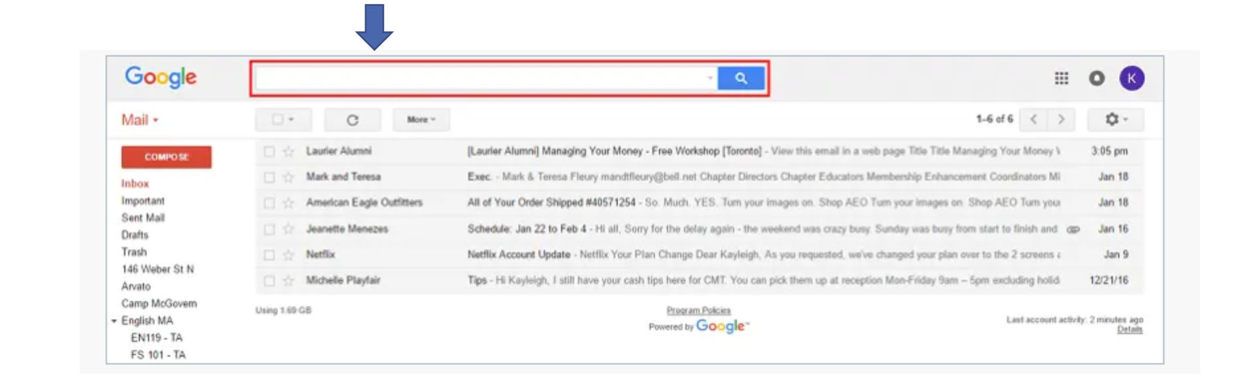Check the Jeanette Menezes email checkbox
Screen dimensions: 1259x374
[x=269, y=229]
